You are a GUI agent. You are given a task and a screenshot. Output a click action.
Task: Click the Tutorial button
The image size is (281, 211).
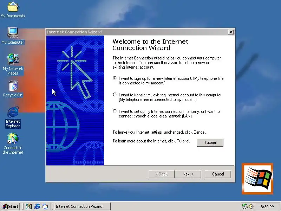[x=210, y=142]
